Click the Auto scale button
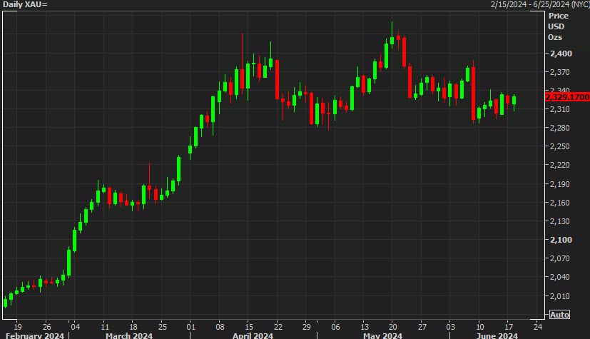Screen dimensions: 590x339 coord(559,315)
